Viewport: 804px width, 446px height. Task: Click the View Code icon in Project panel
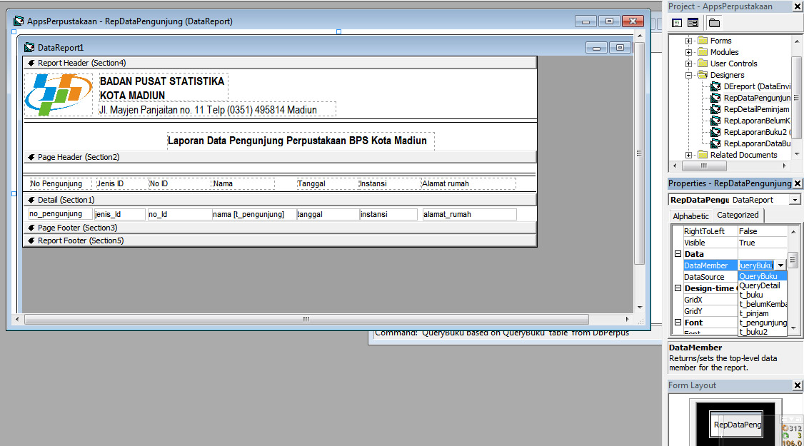tap(675, 22)
